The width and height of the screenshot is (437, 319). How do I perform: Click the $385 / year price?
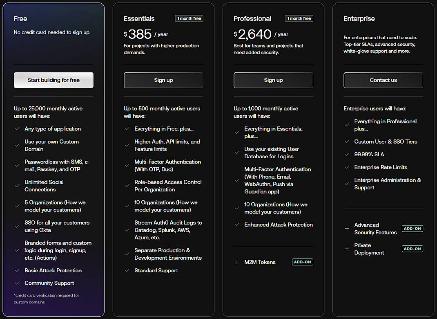tap(146, 34)
